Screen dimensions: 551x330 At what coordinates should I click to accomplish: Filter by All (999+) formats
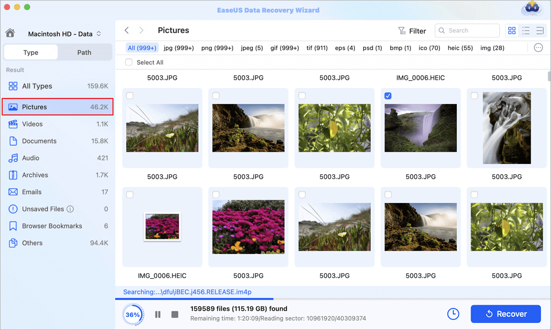click(x=142, y=48)
